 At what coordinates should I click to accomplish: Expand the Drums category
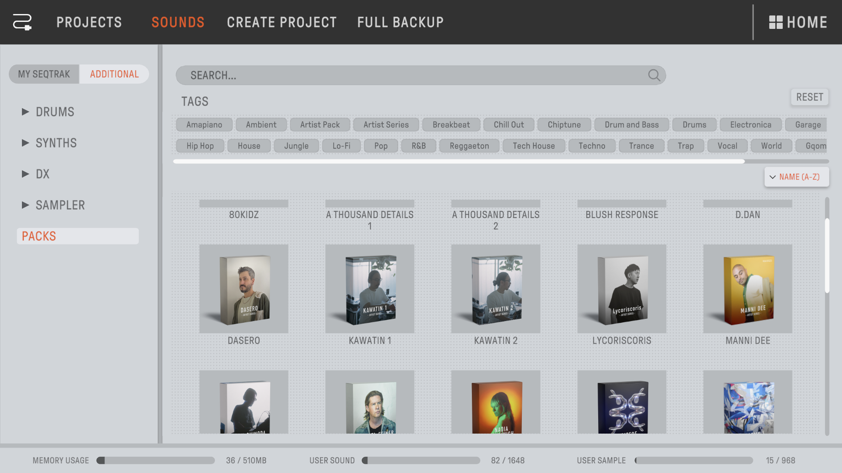pos(25,112)
